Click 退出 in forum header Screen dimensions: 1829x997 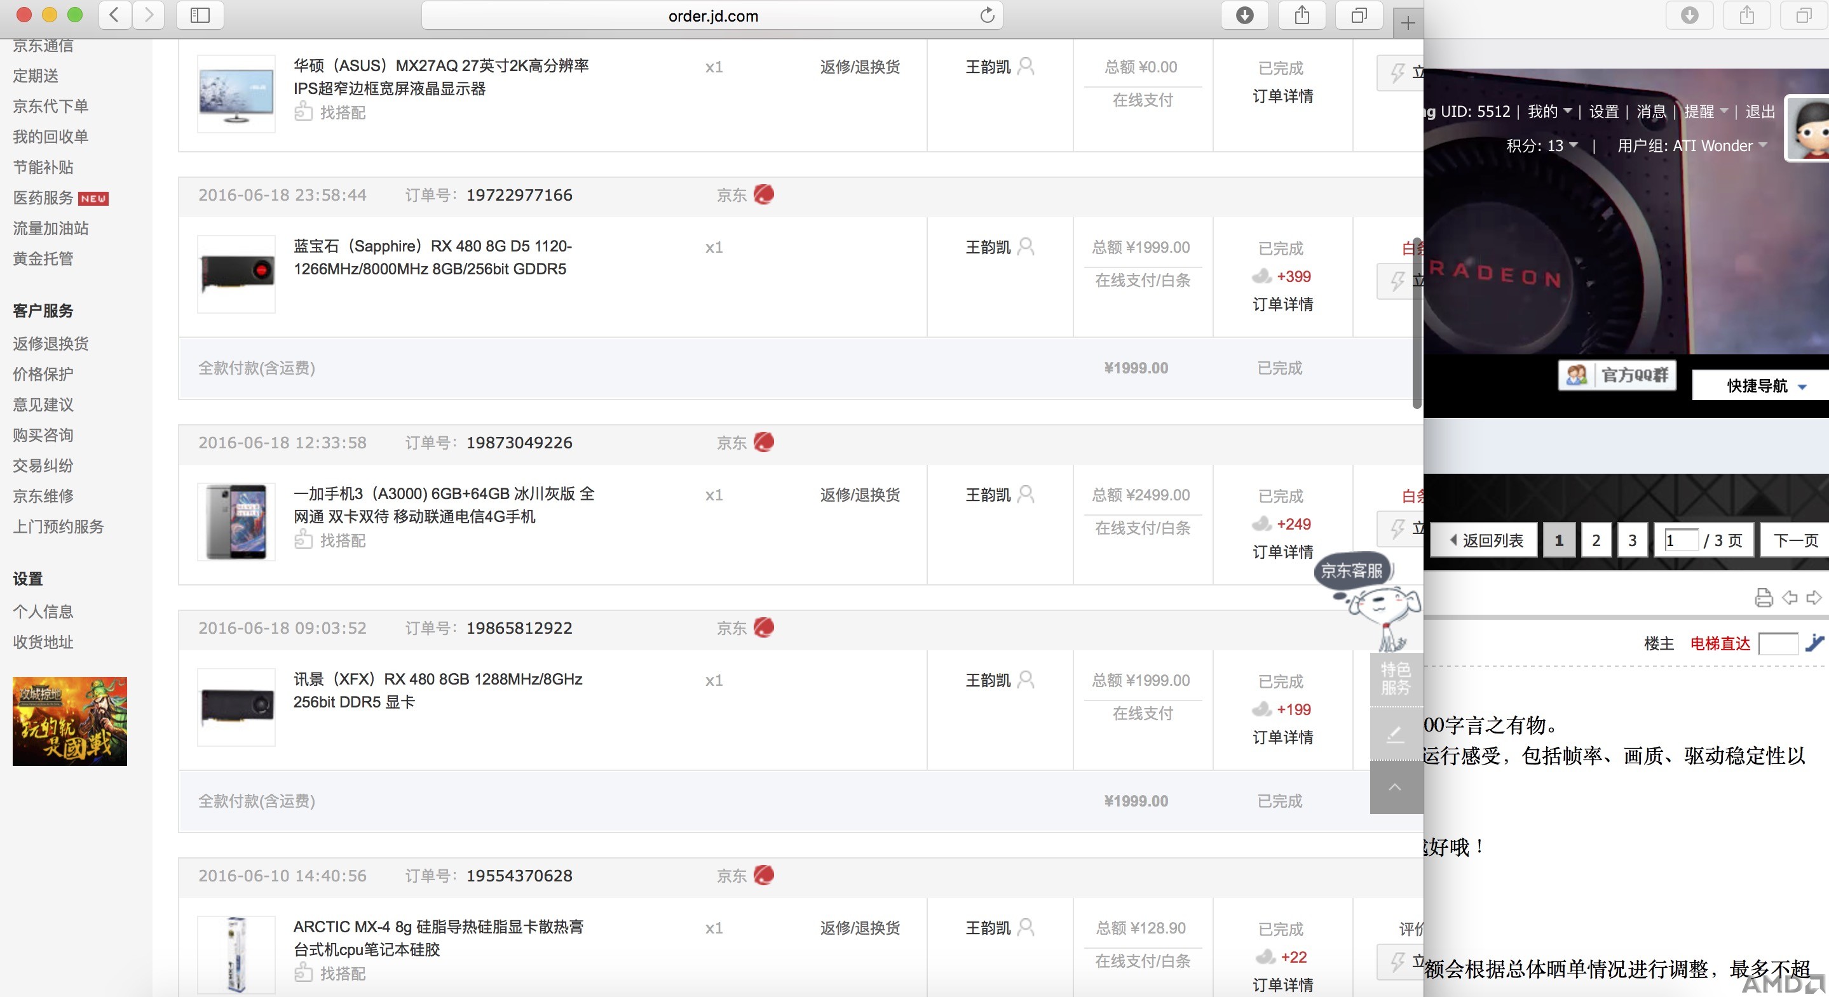tap(1760, 111)
